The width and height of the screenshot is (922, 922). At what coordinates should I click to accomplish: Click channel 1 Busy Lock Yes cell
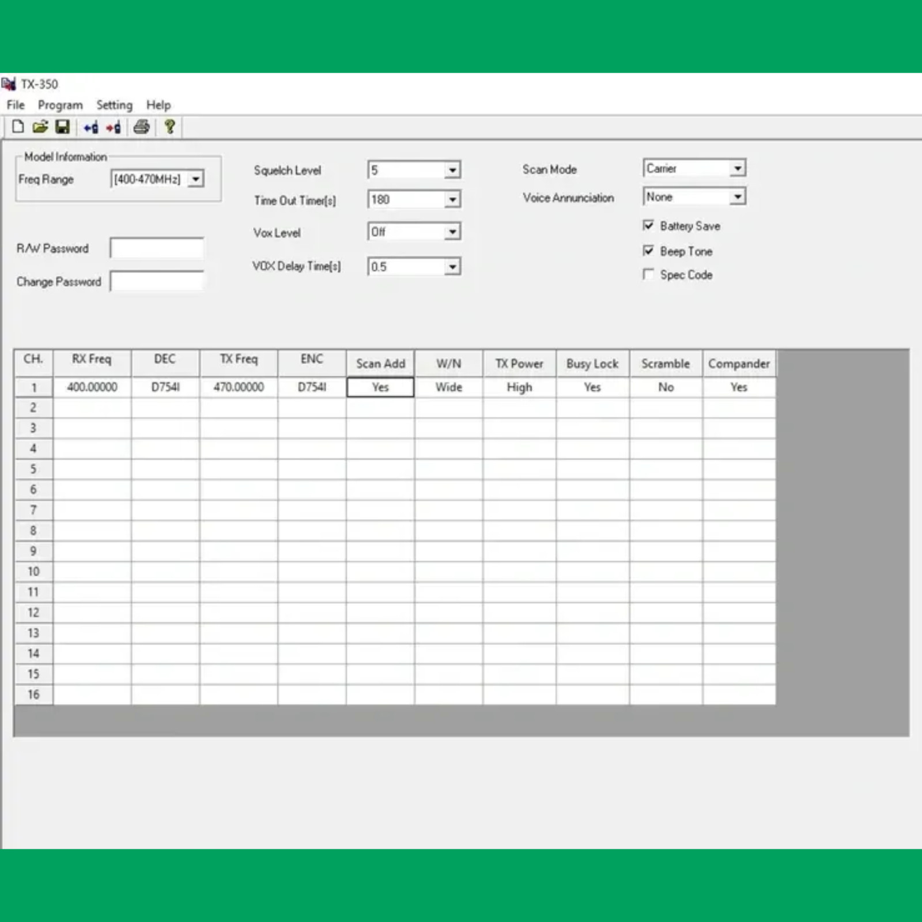[x=592, y=387]
